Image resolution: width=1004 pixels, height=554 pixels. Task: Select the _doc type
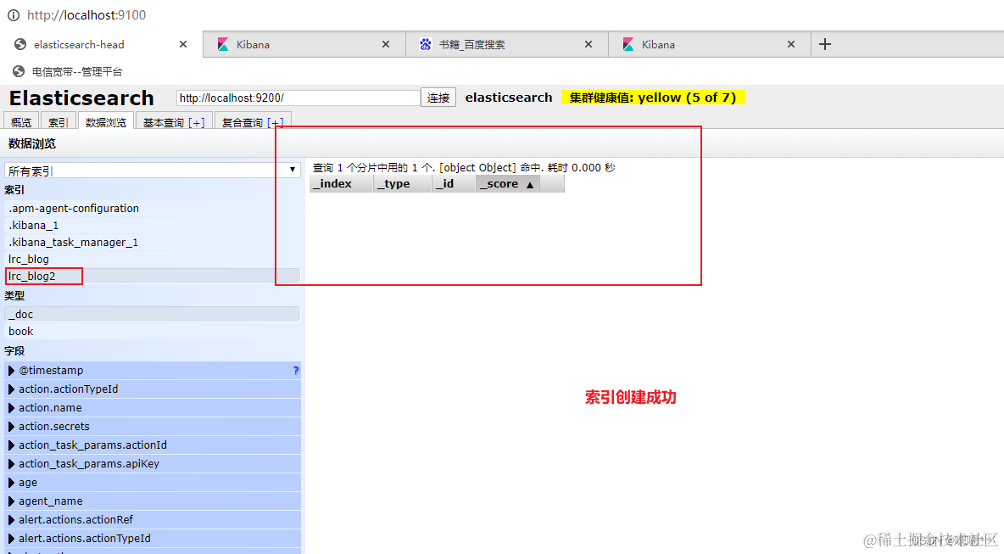click(x=153, y=314)
